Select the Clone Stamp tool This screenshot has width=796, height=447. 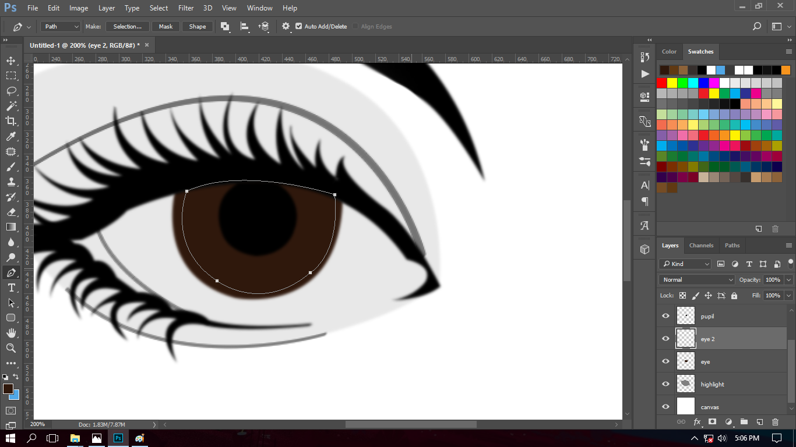tap(11, 182)
